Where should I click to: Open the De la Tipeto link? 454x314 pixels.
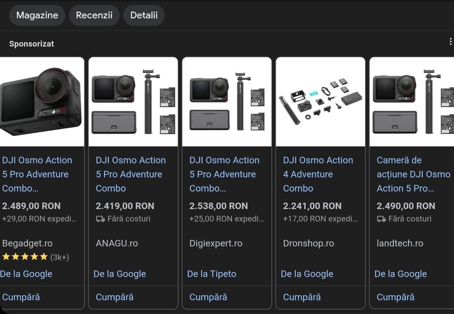click(212, 274)
